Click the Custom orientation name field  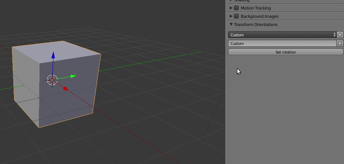(x=282, y=43)
